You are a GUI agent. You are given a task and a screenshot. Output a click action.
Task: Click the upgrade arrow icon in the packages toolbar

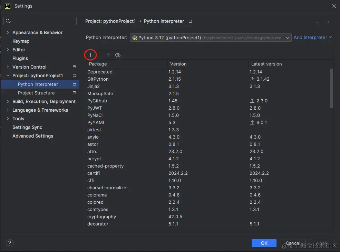109,55
